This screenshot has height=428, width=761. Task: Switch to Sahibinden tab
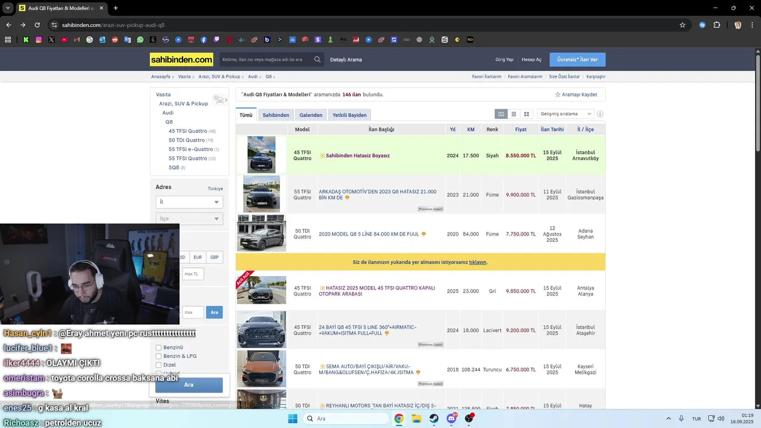[276, 115]
